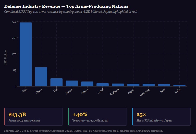This screenshot has height=134, width=196.
Task: Click the Defense Industry Revenue chart title
Action: (66, 6)
